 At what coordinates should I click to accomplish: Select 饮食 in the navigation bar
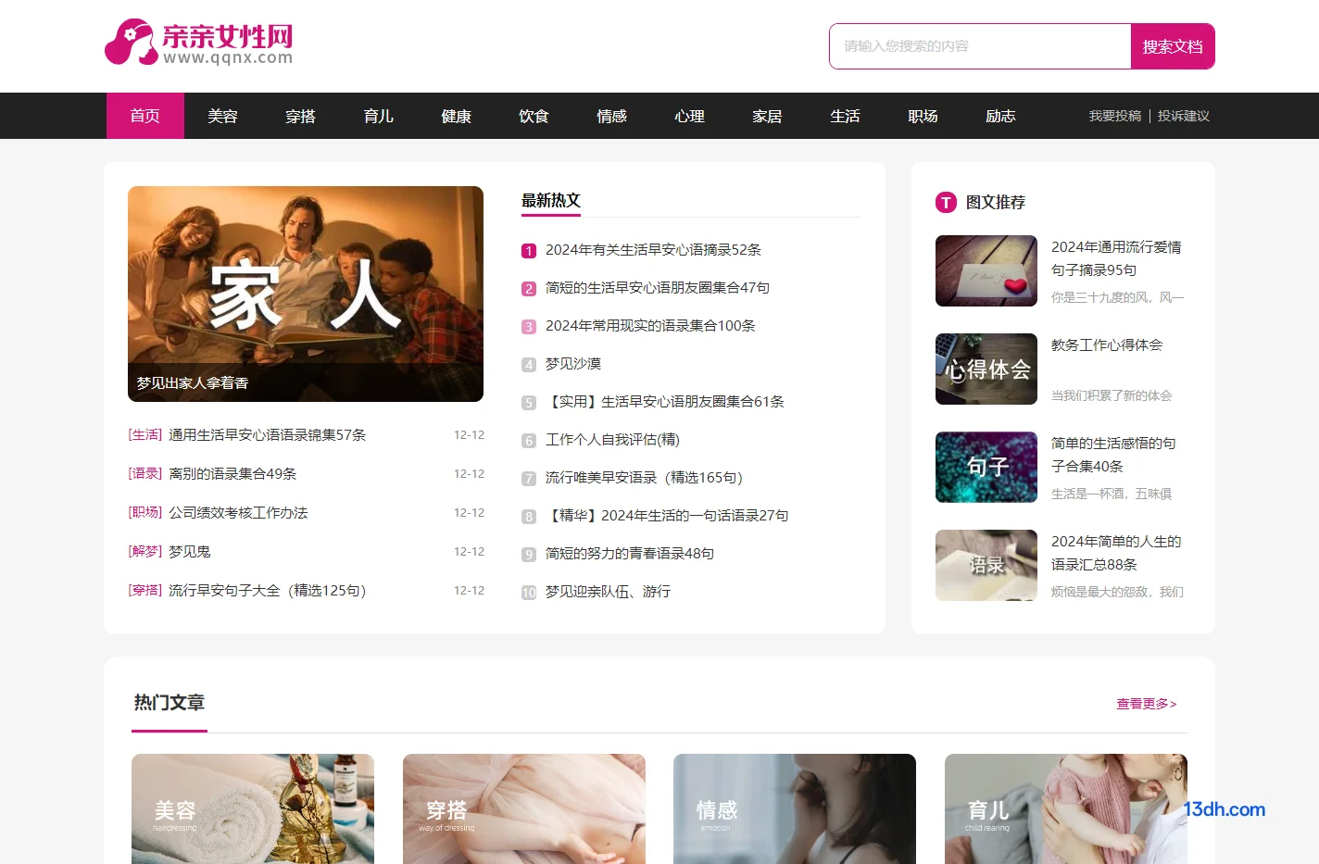click(534, 116)
